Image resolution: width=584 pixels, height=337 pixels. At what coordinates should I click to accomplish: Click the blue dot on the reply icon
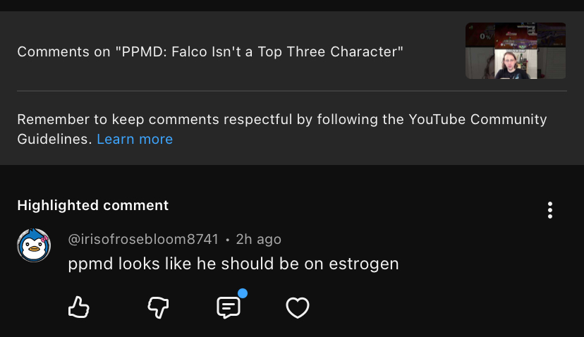pyautogui.click(x=243, y=293)
